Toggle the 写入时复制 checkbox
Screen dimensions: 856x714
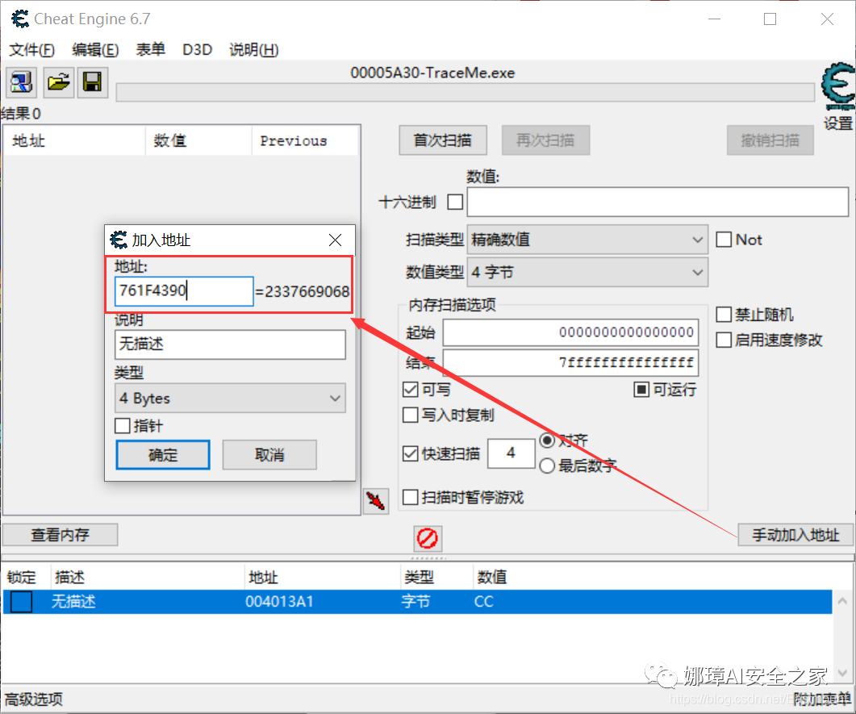pos(411,415)
